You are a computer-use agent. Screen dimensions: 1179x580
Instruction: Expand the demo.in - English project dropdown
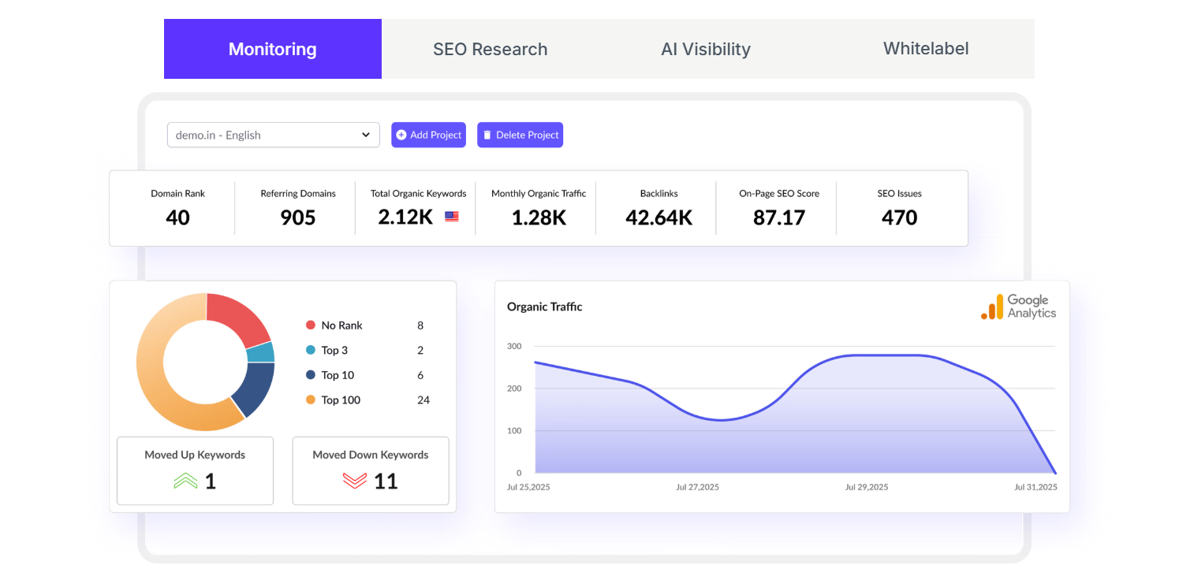click(x=273, y=135)
